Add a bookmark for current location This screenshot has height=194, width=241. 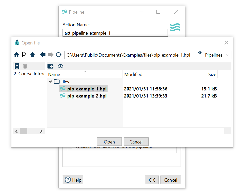point(17,66)
